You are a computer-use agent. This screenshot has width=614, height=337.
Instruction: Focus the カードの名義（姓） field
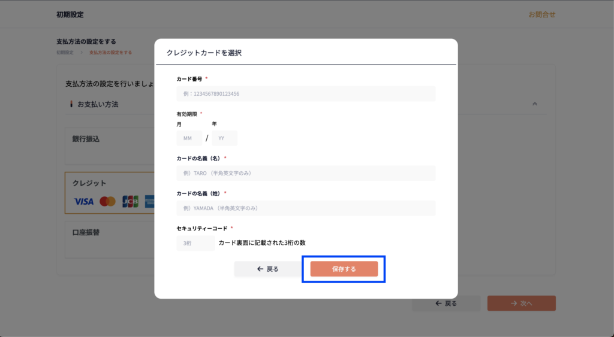pyautogui.click(x=306, y=208)
